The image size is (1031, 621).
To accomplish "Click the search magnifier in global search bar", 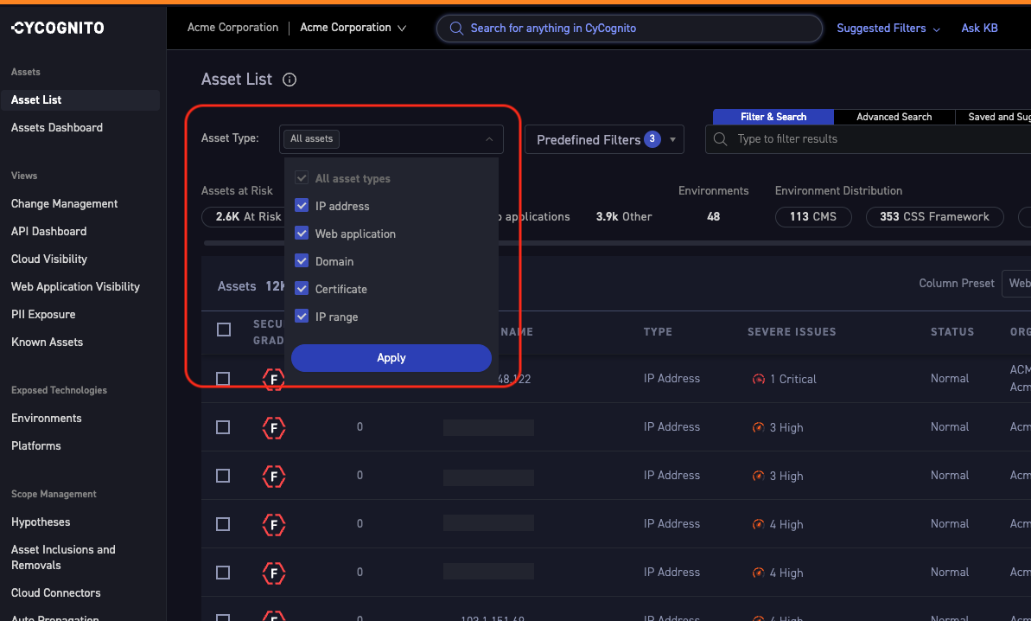I will point(456,29).
